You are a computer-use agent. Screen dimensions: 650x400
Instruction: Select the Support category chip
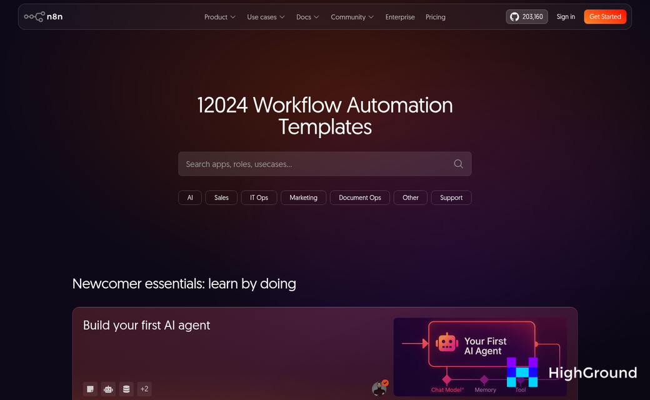[451, 197]
